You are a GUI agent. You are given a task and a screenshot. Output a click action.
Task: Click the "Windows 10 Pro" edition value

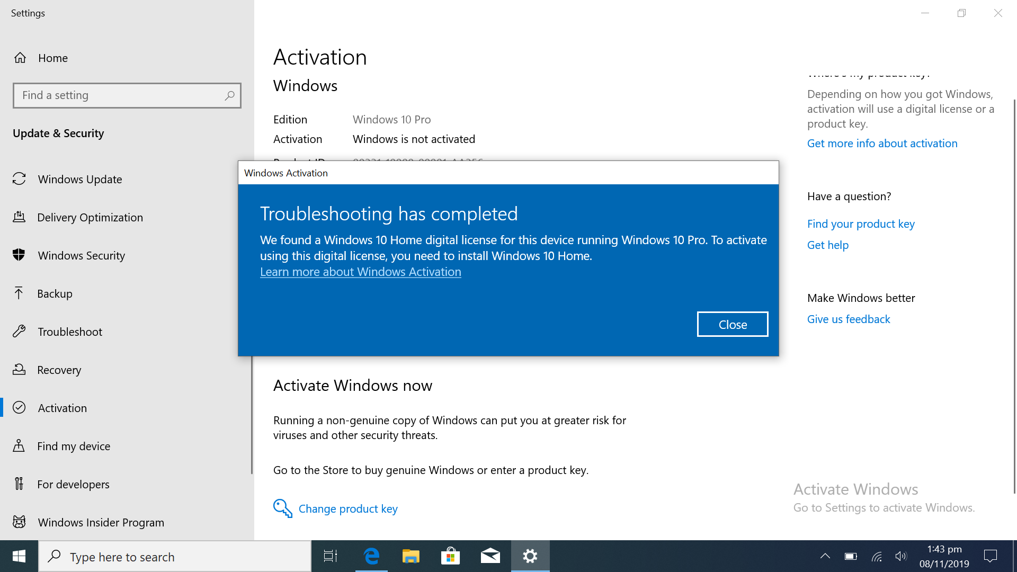click(391, 119)
